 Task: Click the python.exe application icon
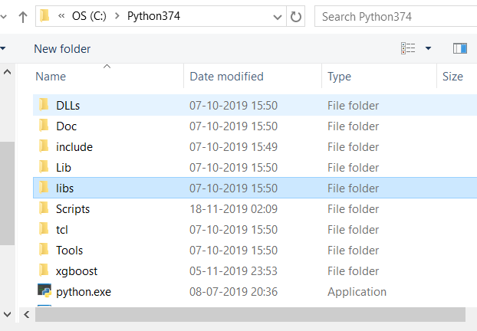(44, 290)
